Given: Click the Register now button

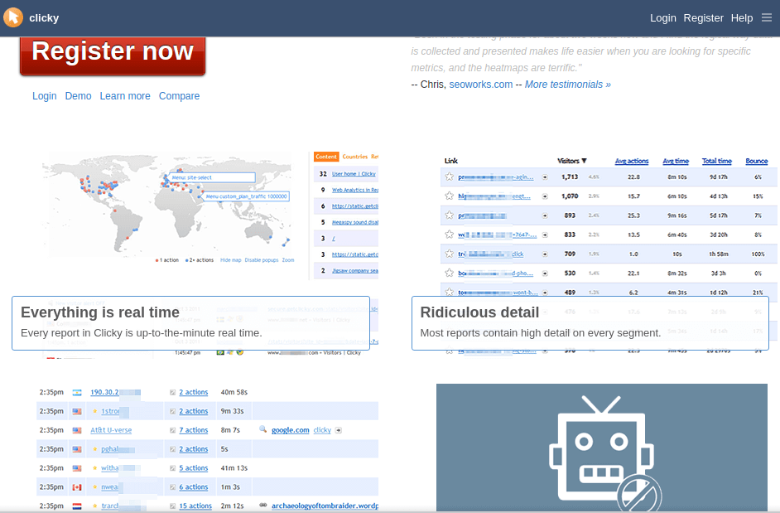Looking at the screenshot, I should (113, 54).
